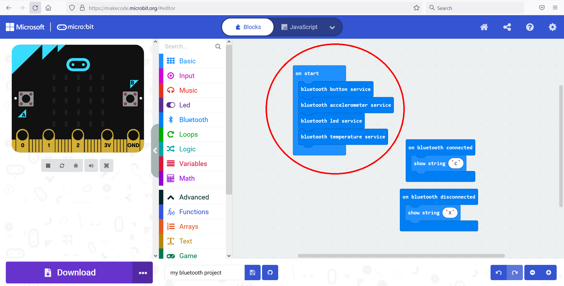Open more download options menu

coord(143,273)
